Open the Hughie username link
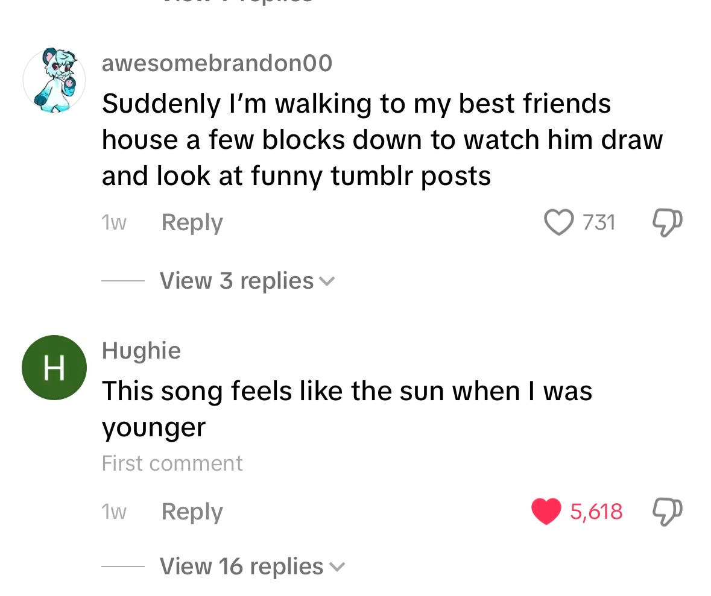The height and width of the screenshot is (596, 711). click(141, 350)
